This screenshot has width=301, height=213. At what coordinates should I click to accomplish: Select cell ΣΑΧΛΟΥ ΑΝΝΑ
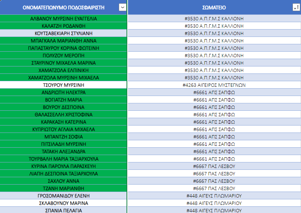pos(63,181)
